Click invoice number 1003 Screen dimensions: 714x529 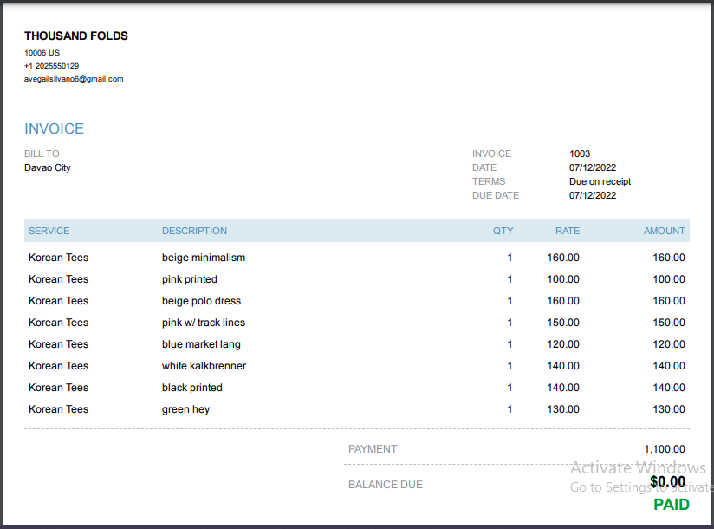click(x=580, y=153)
